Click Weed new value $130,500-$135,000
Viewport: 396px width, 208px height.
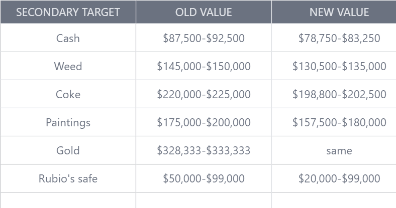(339, 66)
